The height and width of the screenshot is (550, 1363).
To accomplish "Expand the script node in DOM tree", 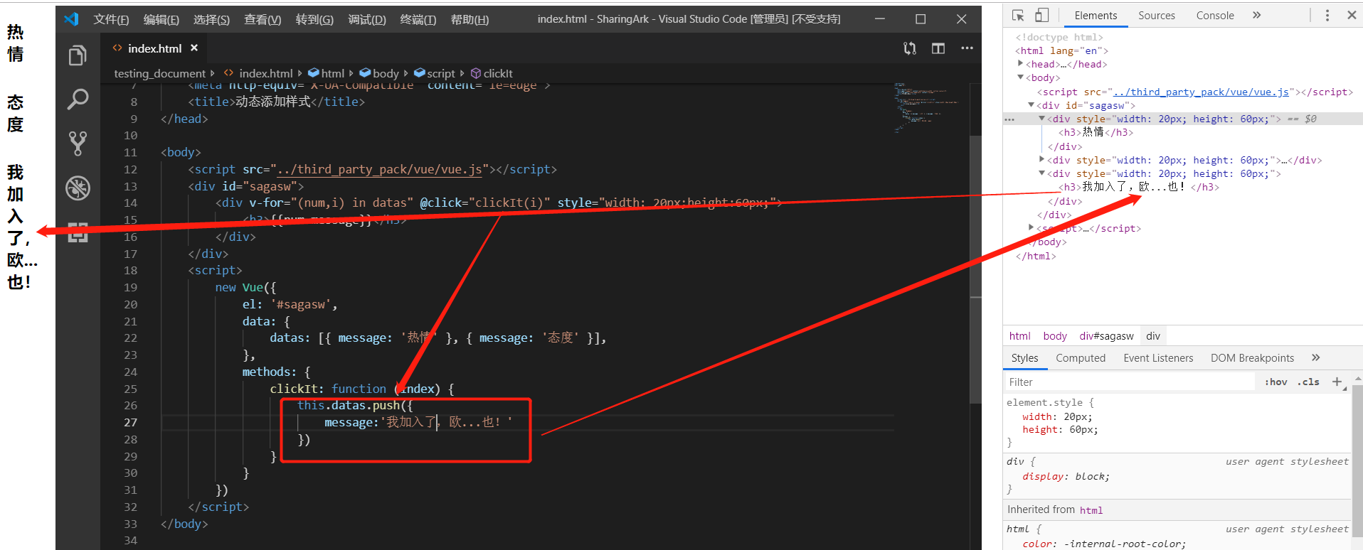I will pos(1031,227).
